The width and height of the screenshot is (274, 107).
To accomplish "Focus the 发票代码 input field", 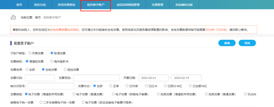I will [40, 78].
